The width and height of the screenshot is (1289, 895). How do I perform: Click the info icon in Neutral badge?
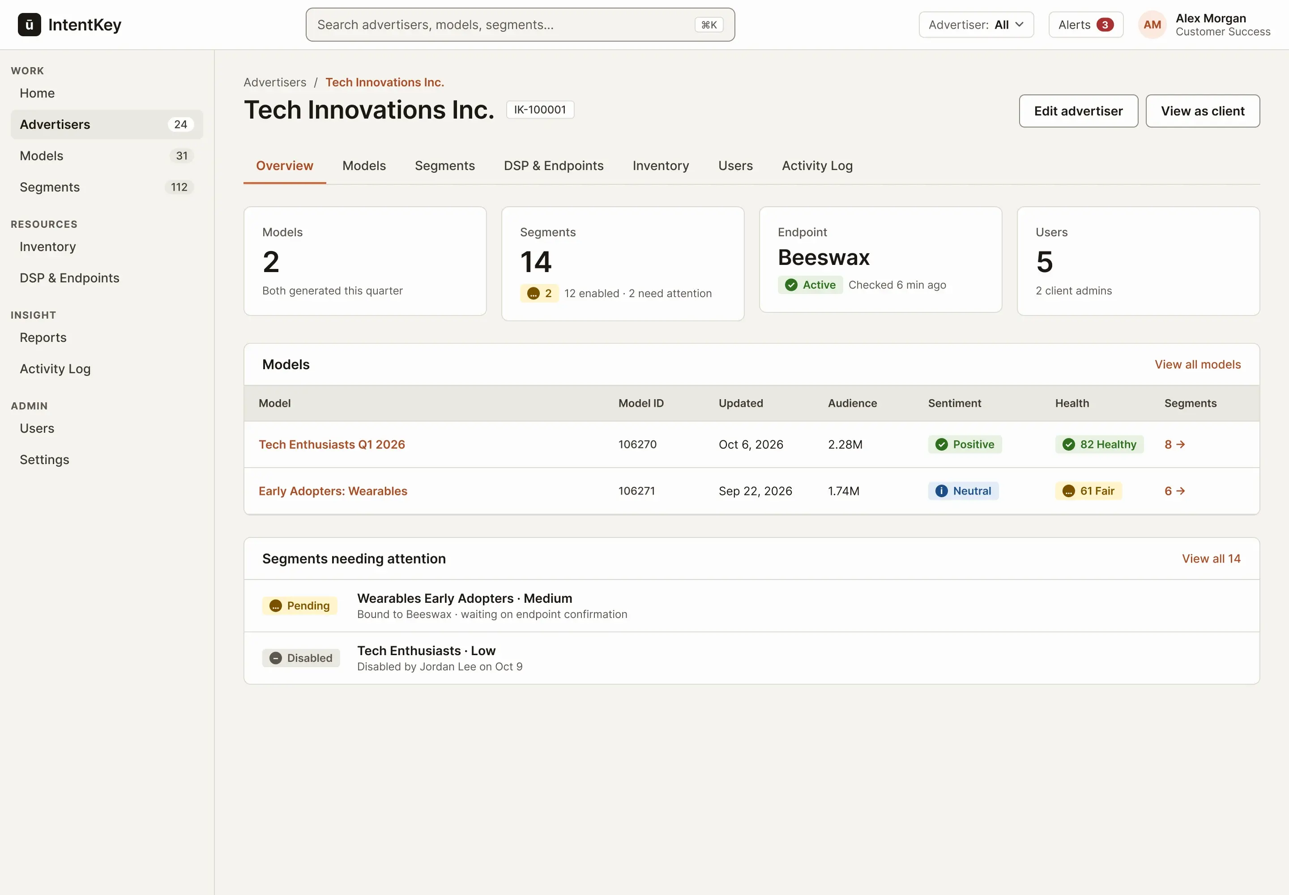pyautogui.click(x=941, y=490)
